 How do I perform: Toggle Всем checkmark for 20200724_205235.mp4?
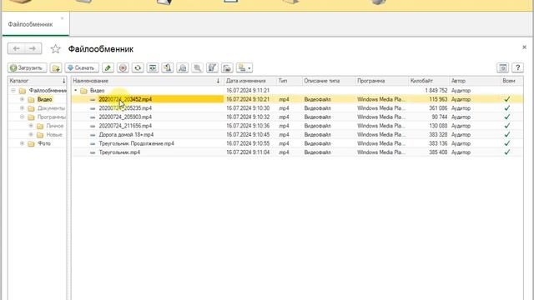click(507, 108)
